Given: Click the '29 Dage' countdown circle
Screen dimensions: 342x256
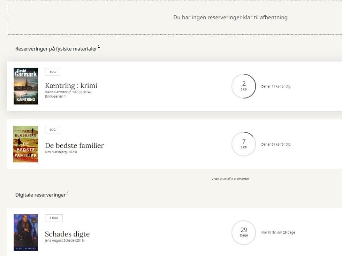Looking at the screenshot, I should pyautogui.click(x=244, y=232).
